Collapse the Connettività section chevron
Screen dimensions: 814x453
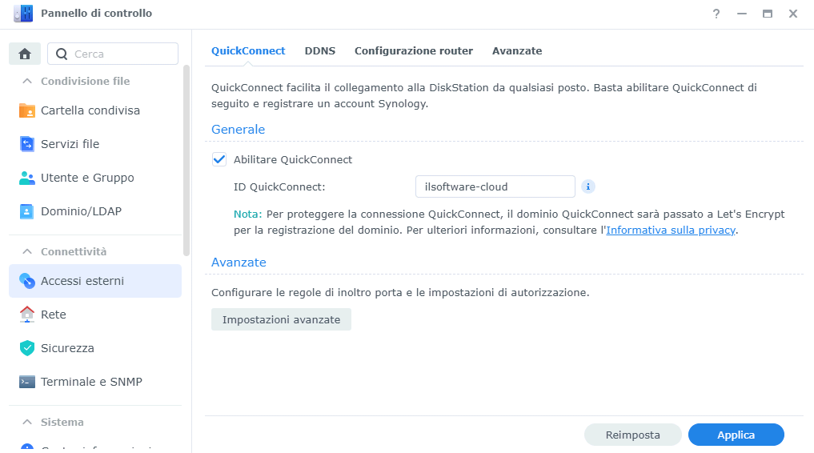(x=27, y=251)
